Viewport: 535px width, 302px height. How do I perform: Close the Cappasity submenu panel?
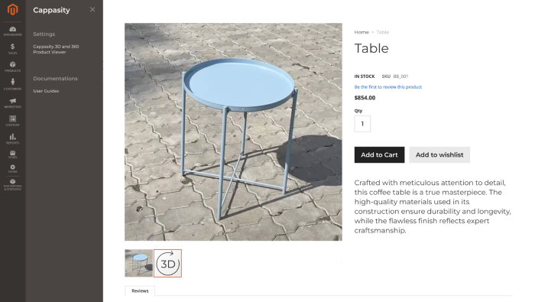pos(92,9)
